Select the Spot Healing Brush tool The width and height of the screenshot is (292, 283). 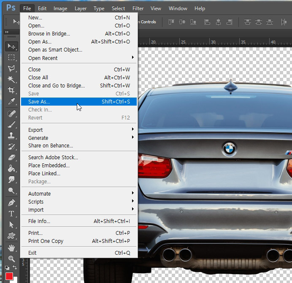click(x=11, y=114)
